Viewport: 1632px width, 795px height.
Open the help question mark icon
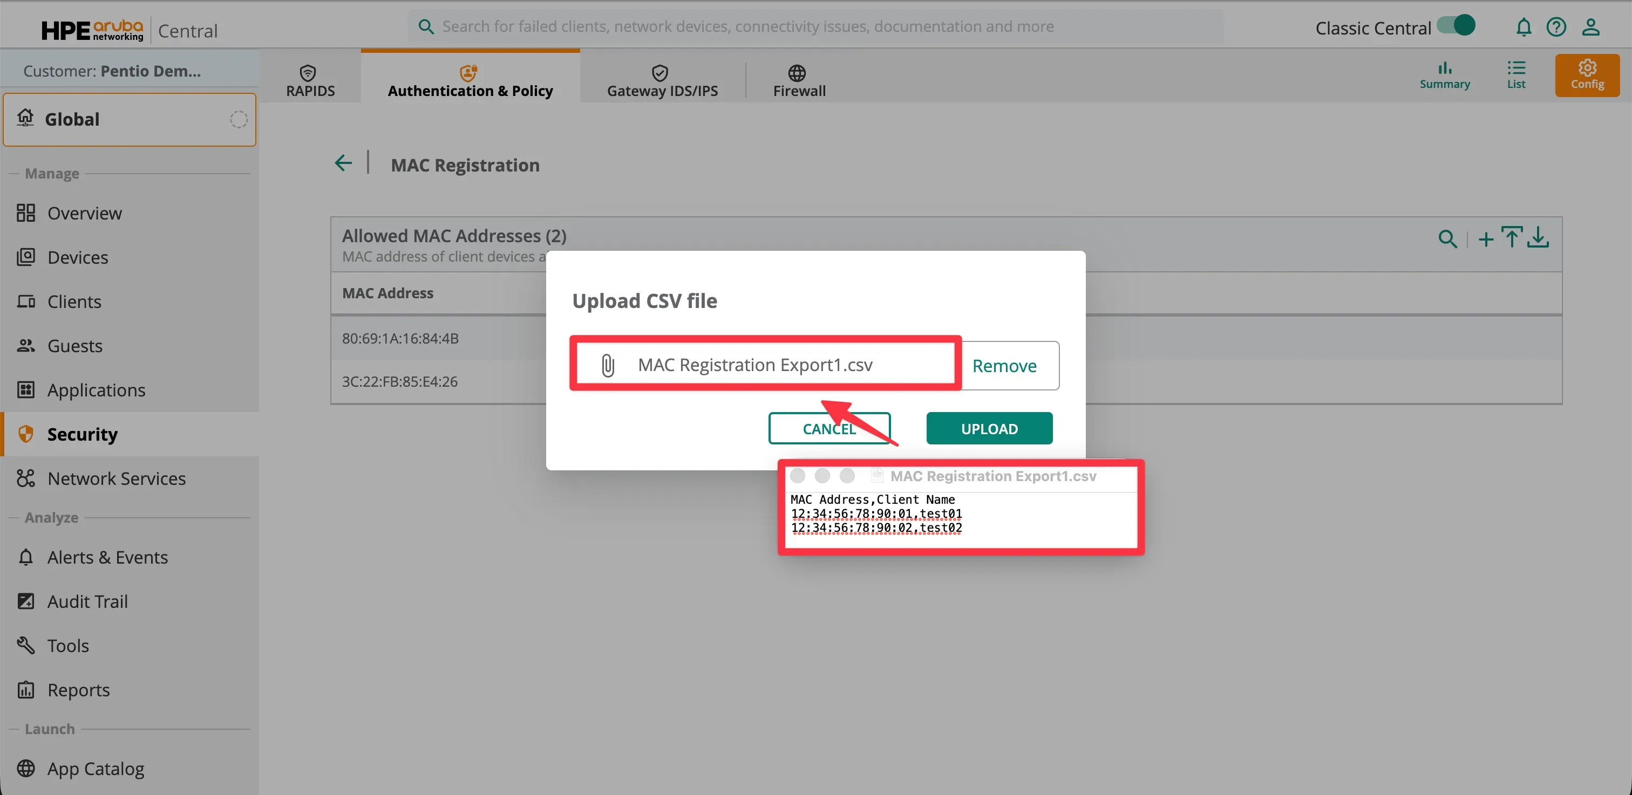(1556, 27)
